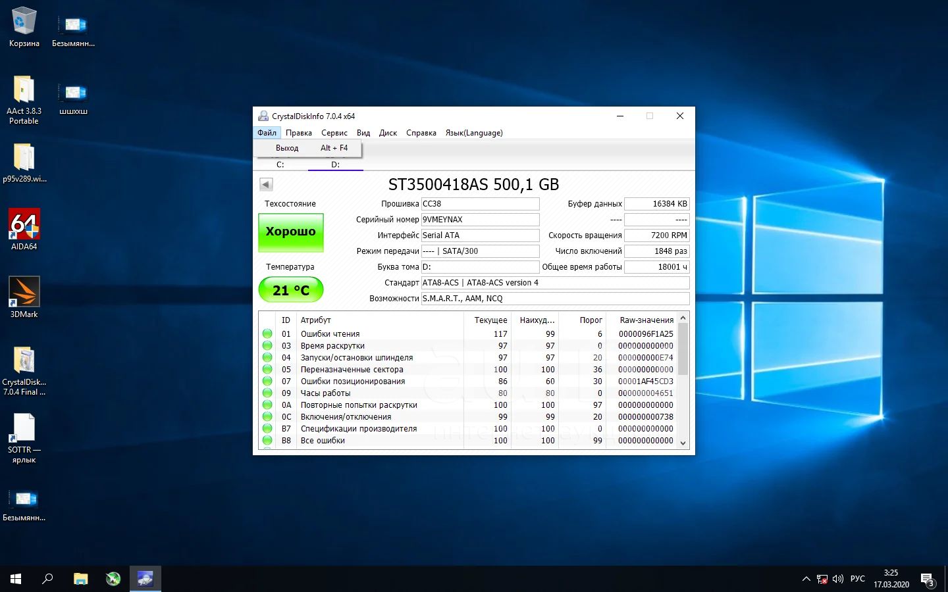The width and height of the screenshot is (948, 592).
Task: Select the Ошибки позиционирования row
Action: click(467, 381)
